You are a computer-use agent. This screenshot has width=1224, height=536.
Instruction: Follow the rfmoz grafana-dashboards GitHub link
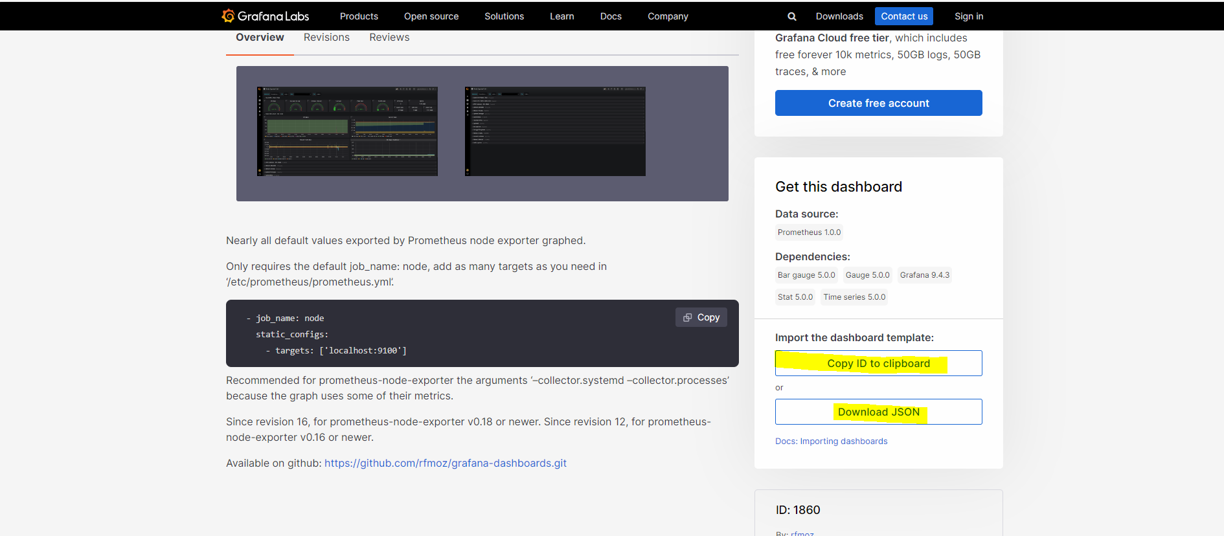445,463
